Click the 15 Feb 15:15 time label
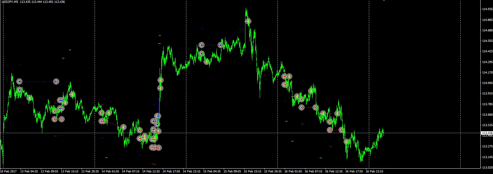The height and width of the screenshot is (174, 493). (x=253, y=171)
